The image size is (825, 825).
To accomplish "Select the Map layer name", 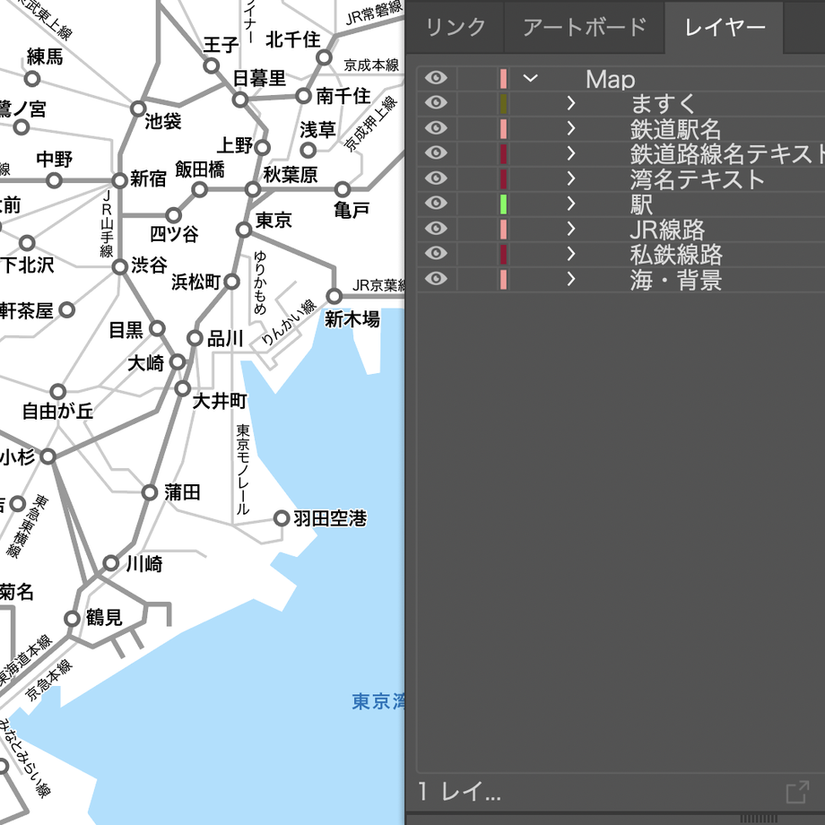I will 611,80.
